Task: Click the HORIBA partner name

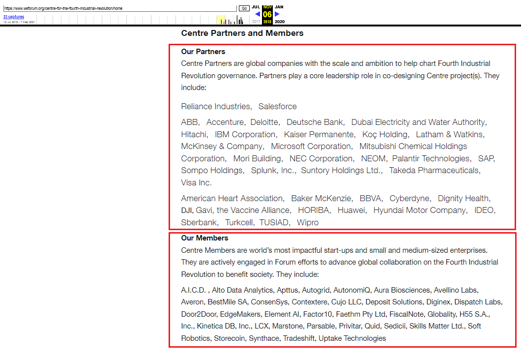Action: pyautogui.click(x=313, y=210)
